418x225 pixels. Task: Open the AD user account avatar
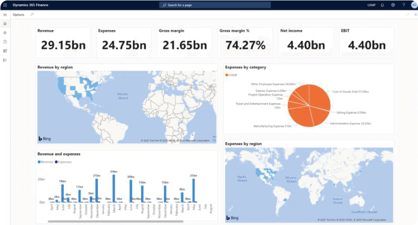(x=415, y=5)
